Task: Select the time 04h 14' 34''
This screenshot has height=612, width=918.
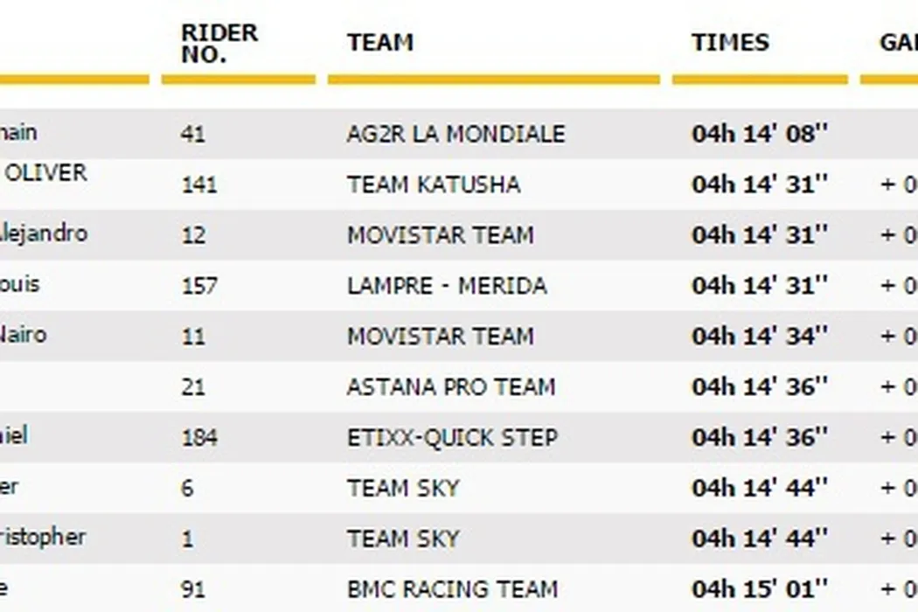Action: [x=760, y=337]
